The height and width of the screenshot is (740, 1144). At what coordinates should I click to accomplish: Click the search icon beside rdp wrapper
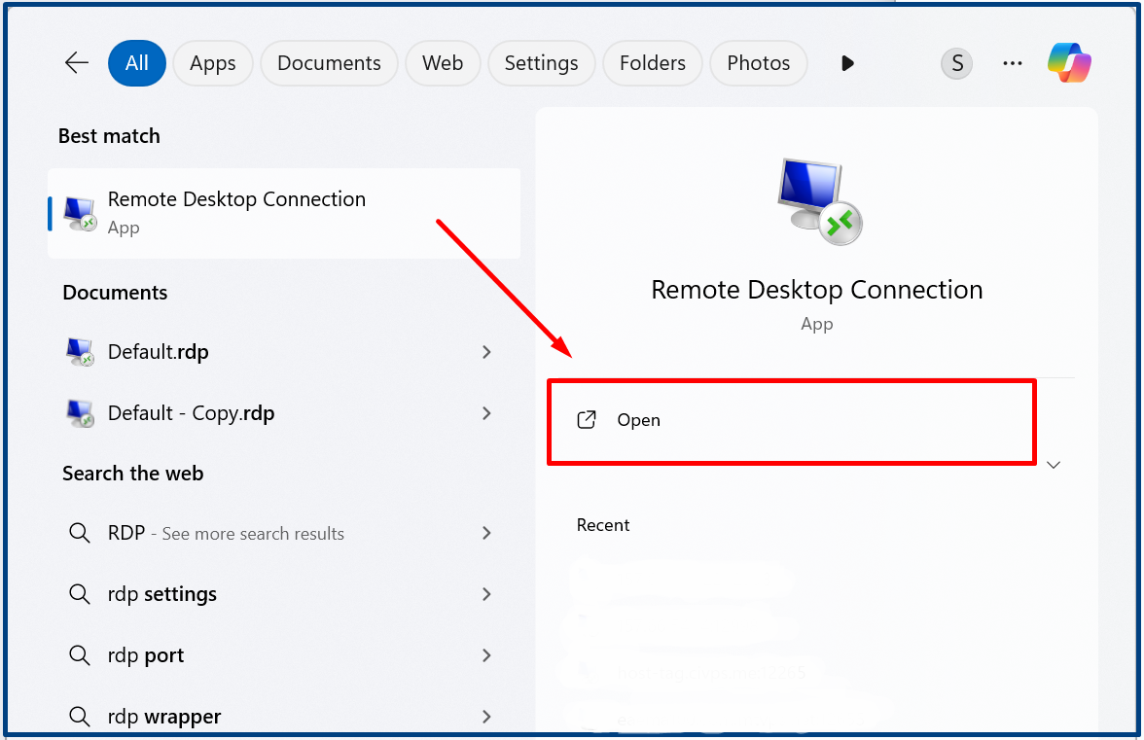[80, 717]
